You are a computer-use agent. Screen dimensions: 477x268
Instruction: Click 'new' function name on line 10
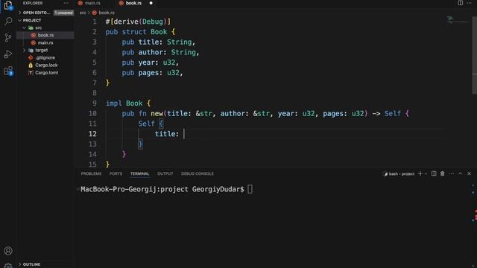point(157,114)
